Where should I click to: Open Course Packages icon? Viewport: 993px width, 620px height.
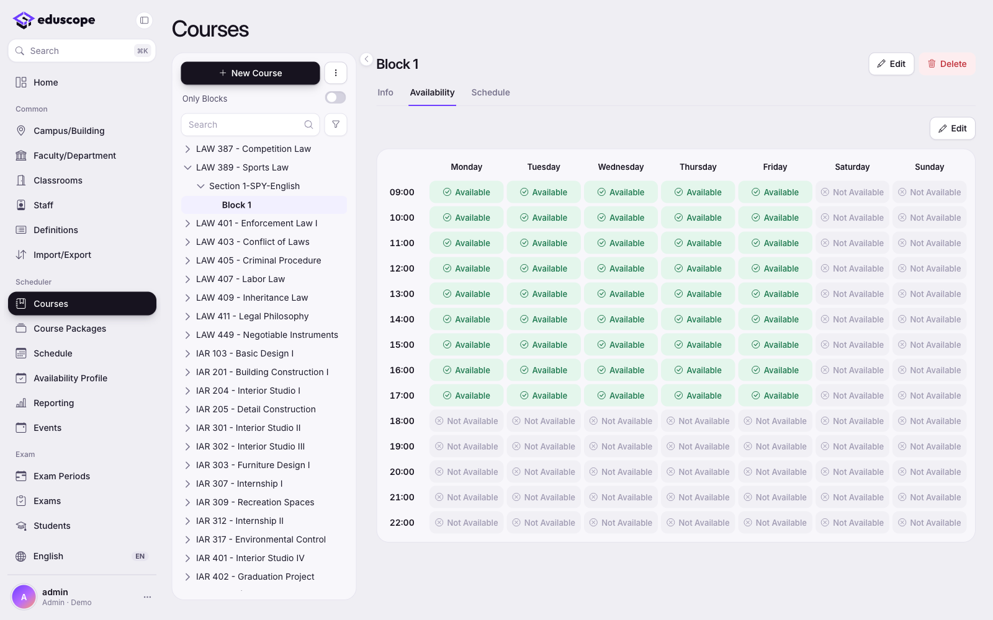pos(21,329)
